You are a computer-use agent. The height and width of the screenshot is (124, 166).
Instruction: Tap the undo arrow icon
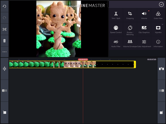click(4, 6)
